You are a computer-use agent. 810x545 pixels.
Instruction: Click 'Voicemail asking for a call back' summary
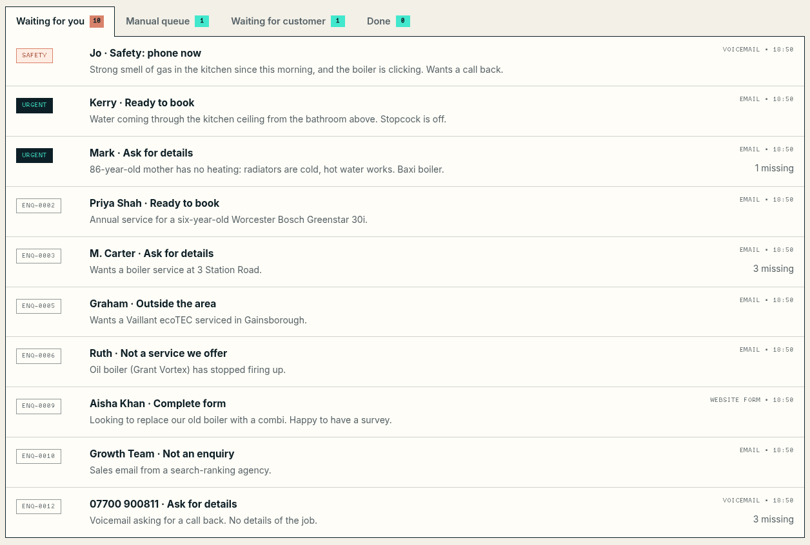(203, 521)
